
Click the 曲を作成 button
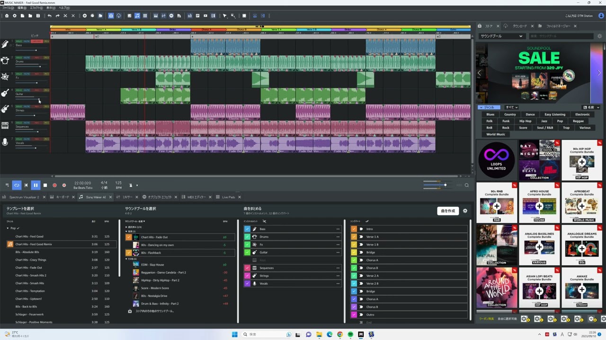point(448,211)
